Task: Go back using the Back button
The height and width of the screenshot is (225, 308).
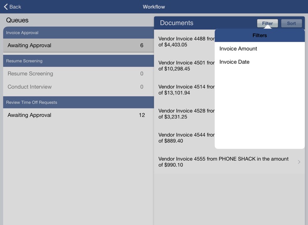Action: (x=12, y=7)
